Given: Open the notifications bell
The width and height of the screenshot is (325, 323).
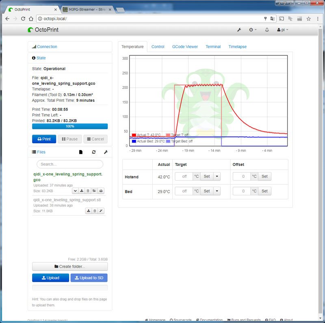Looking at the screenshot, I should 267,30.
